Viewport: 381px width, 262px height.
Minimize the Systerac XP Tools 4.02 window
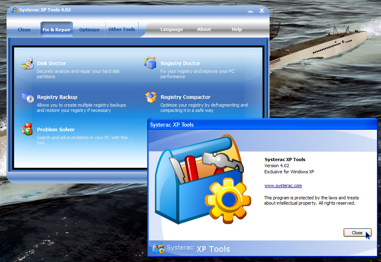tap(250, 11)
